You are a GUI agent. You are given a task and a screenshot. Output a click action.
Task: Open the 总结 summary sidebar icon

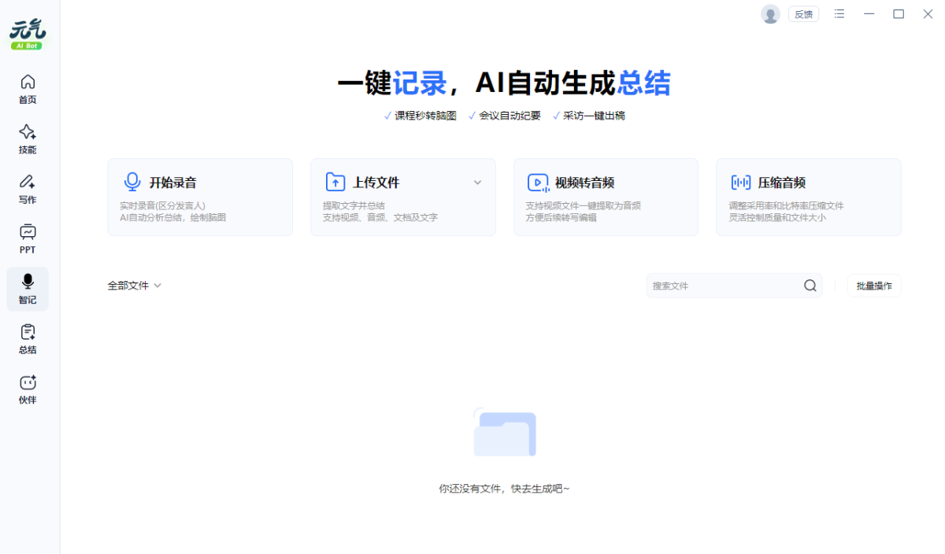tap(28, 339)
